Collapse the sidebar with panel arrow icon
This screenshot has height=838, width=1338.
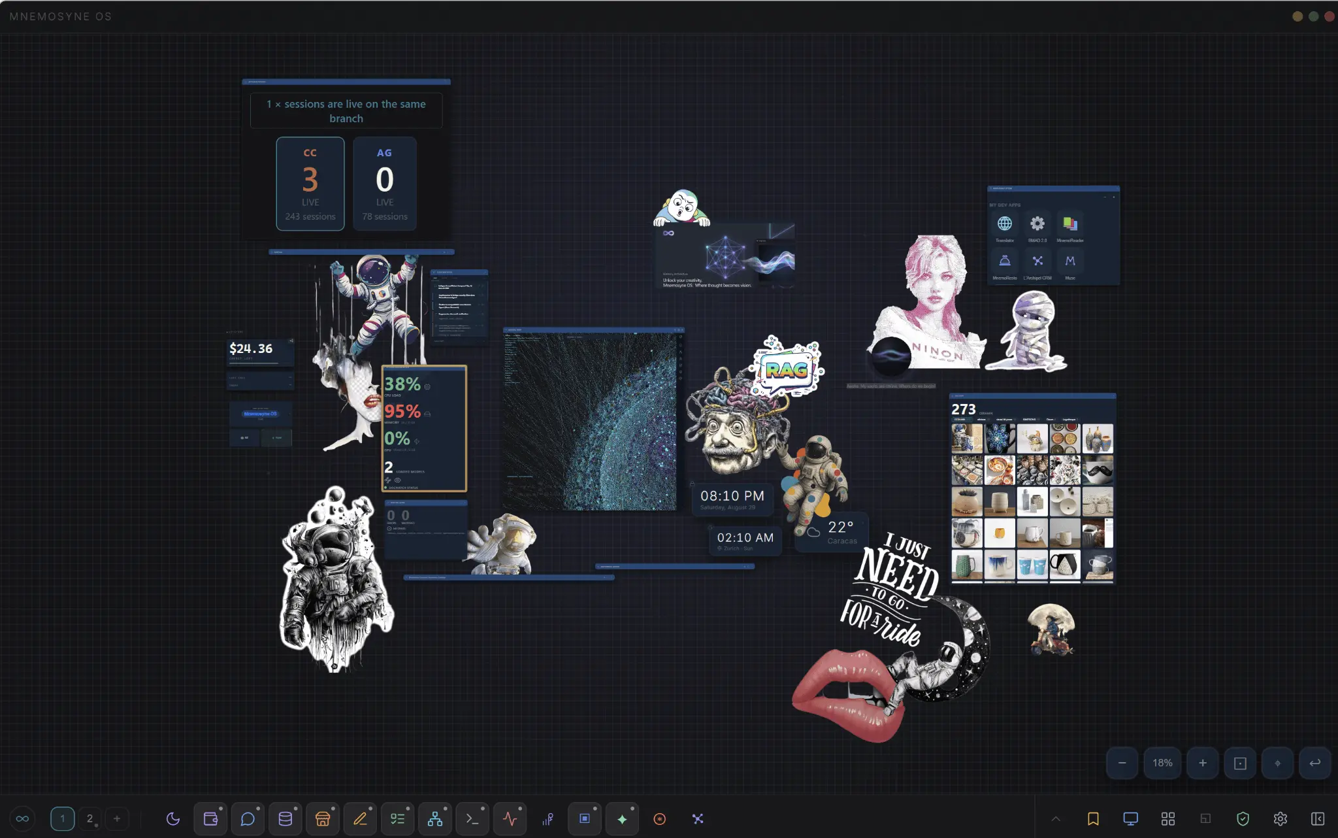coord(1318,818)
